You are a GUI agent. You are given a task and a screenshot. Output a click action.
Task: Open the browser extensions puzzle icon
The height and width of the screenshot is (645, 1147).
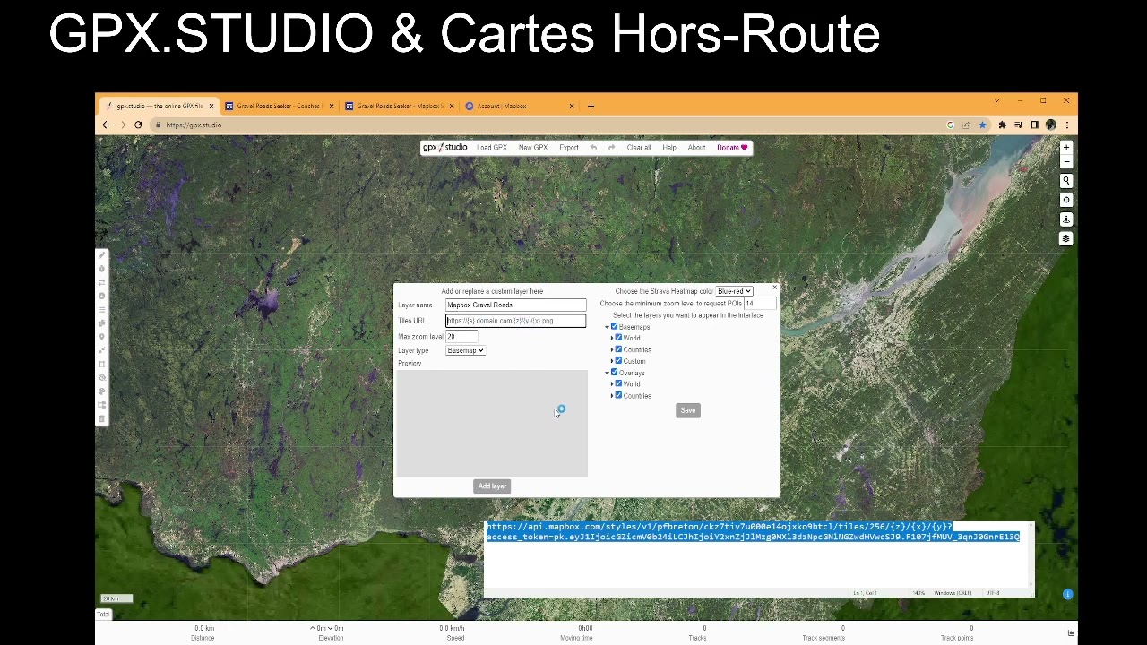1002,125
